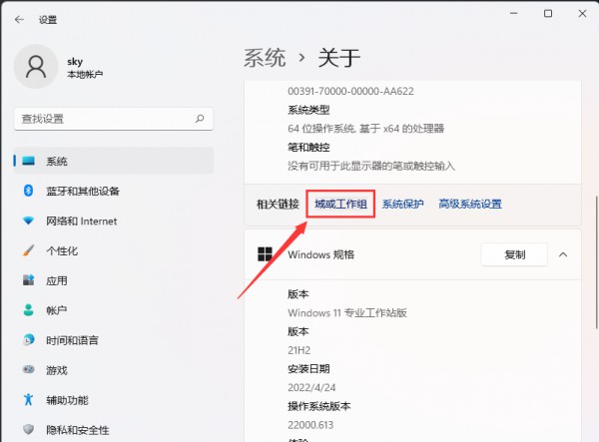
Task: Click the personalization paintbrush icon
Action: [28, 250]
